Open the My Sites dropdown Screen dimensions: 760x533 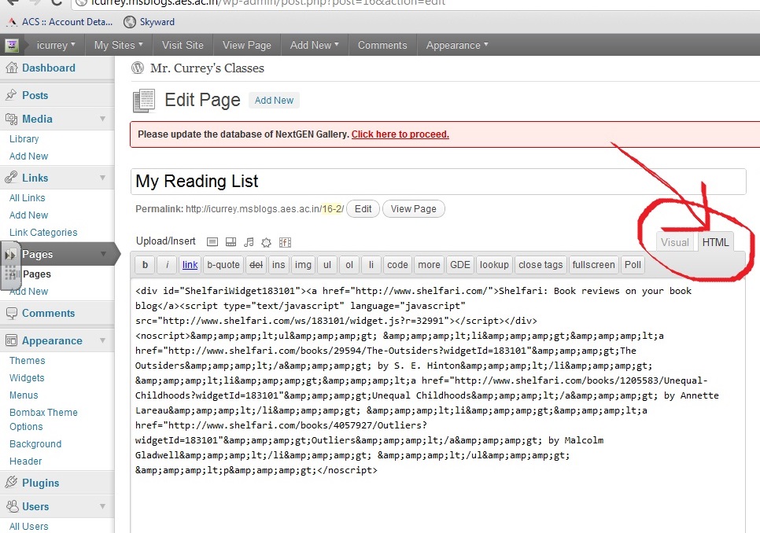[119, 45]
